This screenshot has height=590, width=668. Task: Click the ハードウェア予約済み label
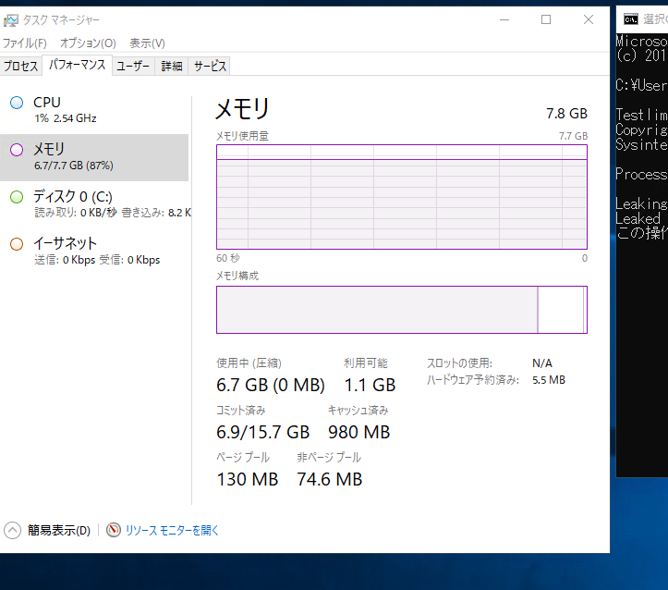click(x=473, y=380)
